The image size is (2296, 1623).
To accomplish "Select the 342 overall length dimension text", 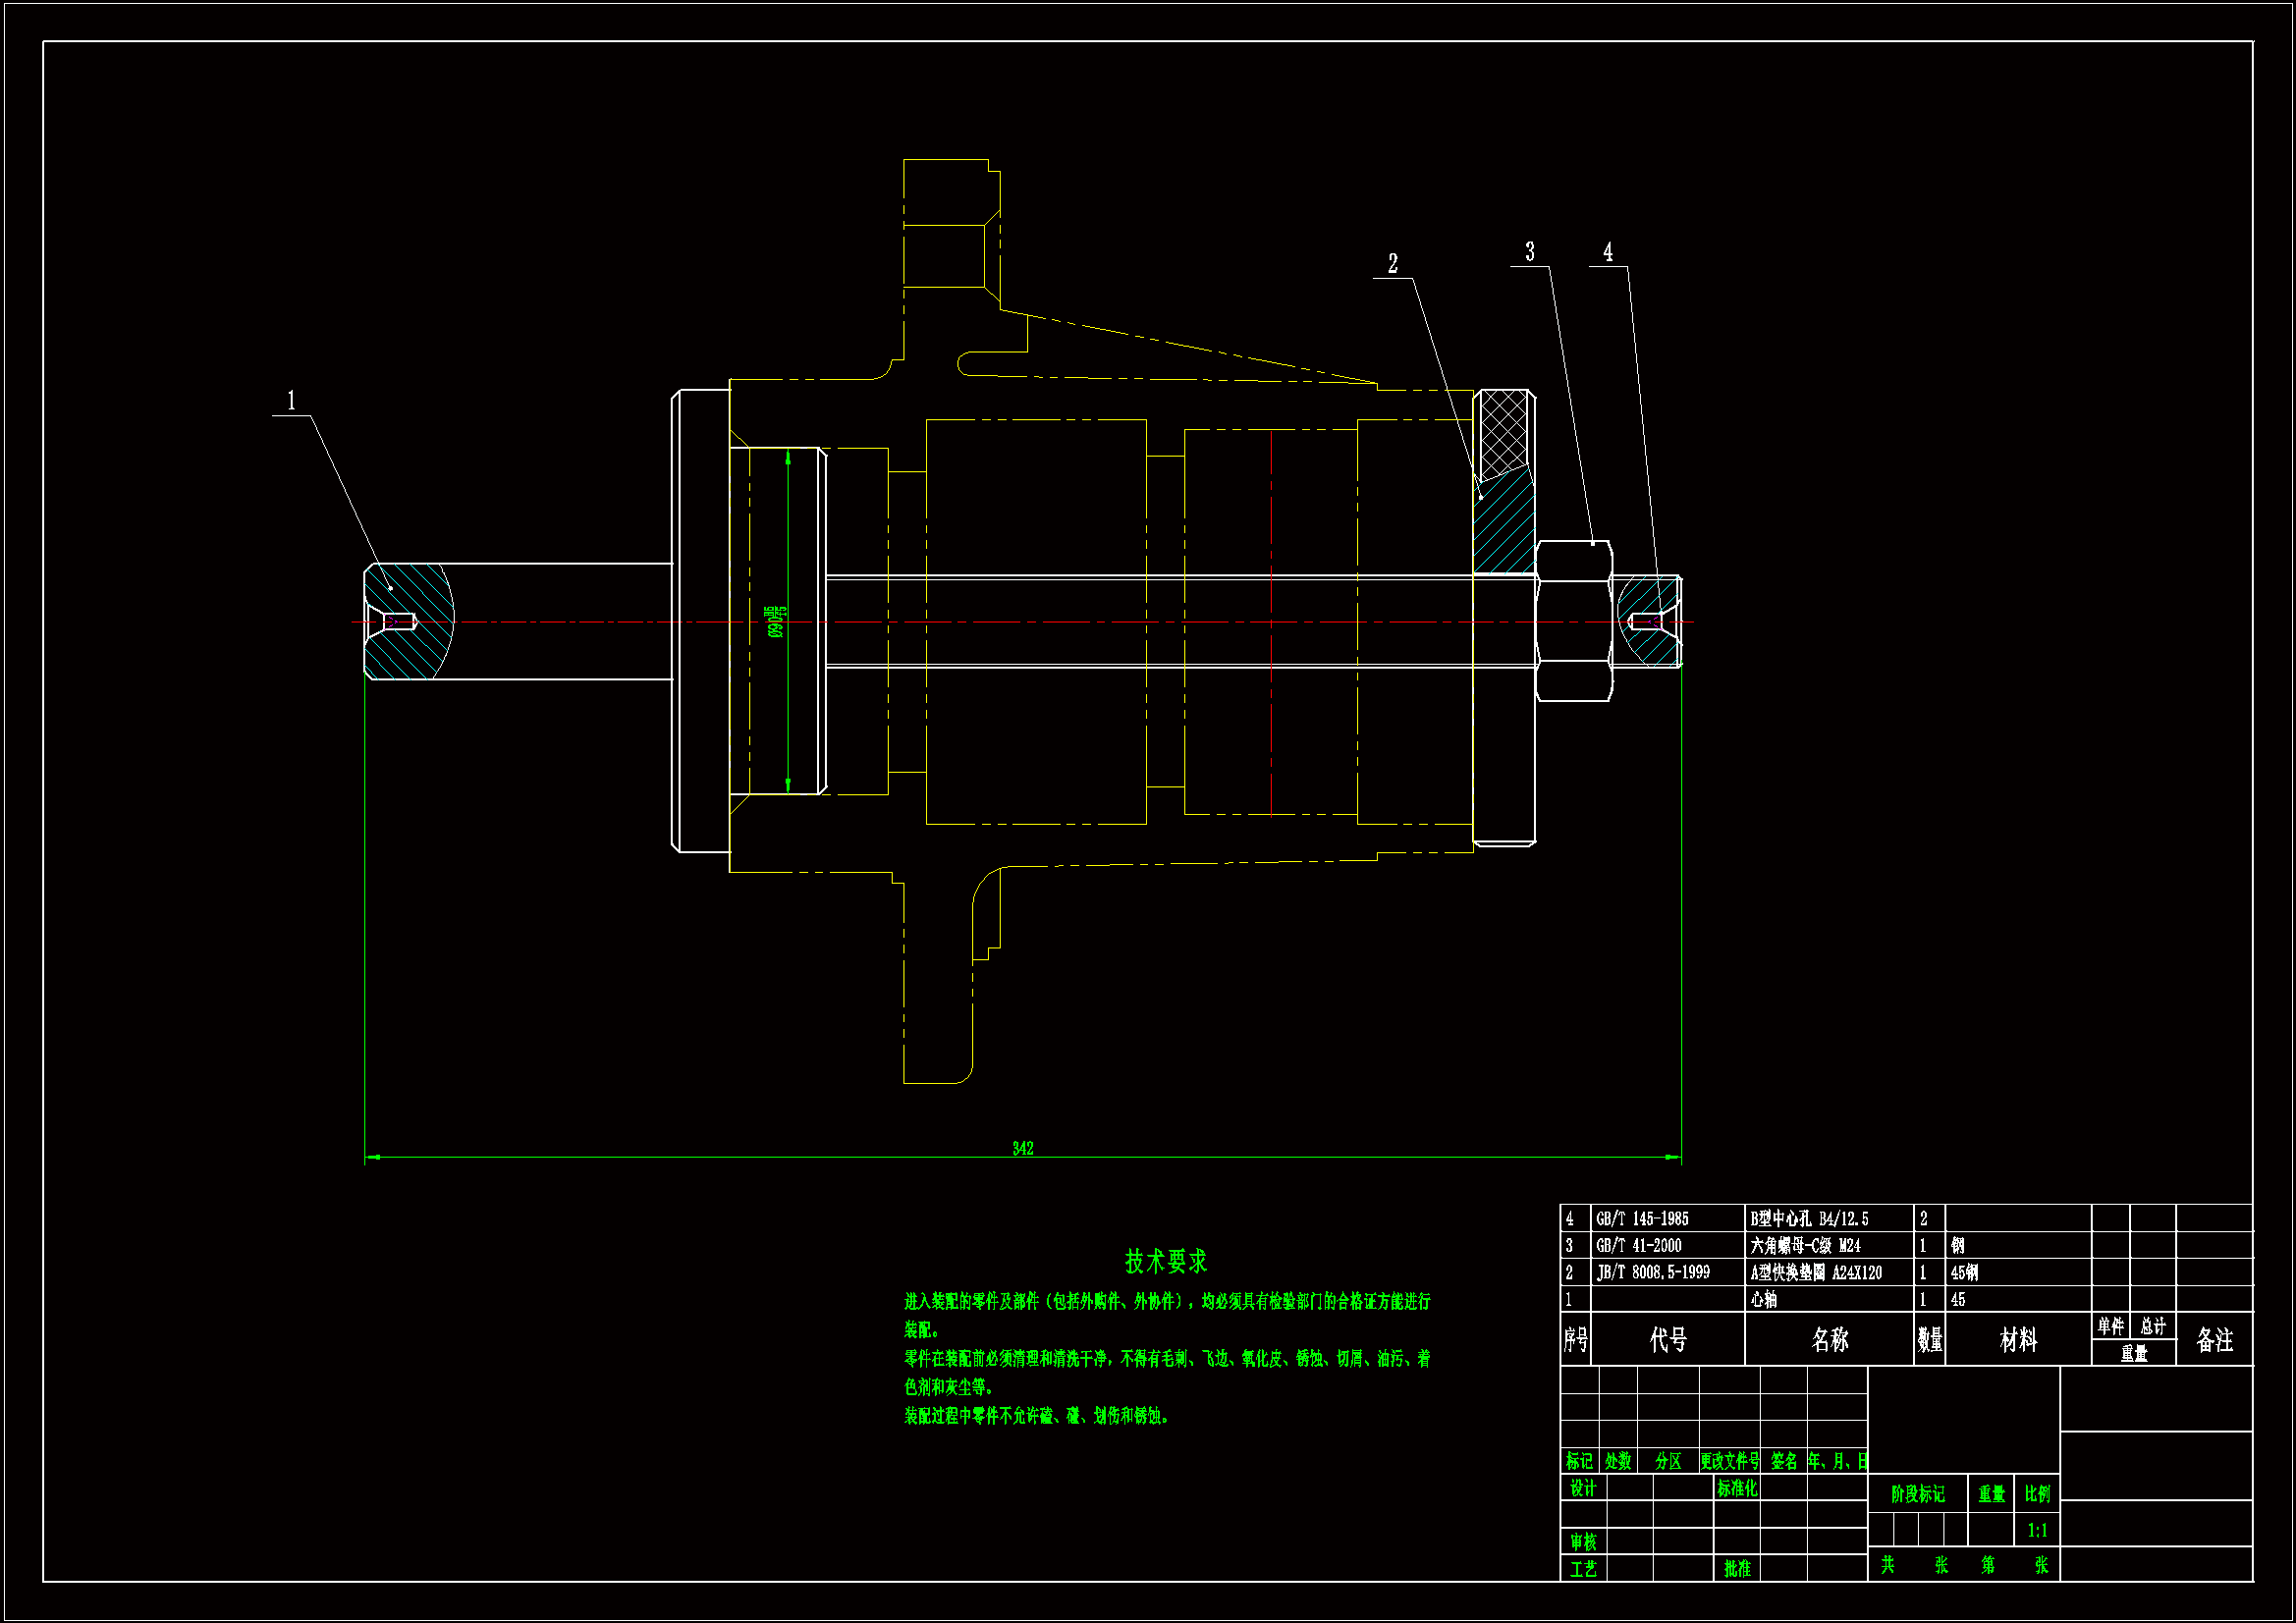I will click(1022, 1148).
